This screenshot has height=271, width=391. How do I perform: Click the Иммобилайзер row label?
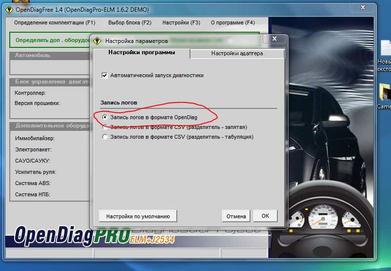pos(35,138)
